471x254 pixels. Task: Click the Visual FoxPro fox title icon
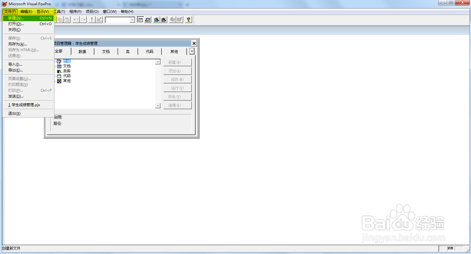tap(5, 4)
